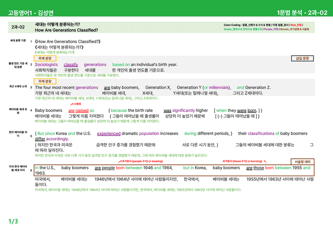Click the header text '1문법 분석 - 2과-02'
Viewport: 333px width, 235px height.
click(302, 13)
